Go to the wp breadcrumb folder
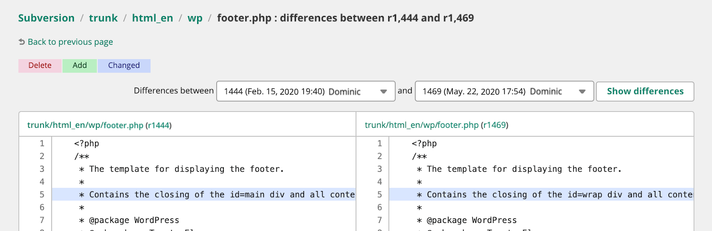Image resolution: width=712 pixels, height=231 pixels. [x=195, y=18]
